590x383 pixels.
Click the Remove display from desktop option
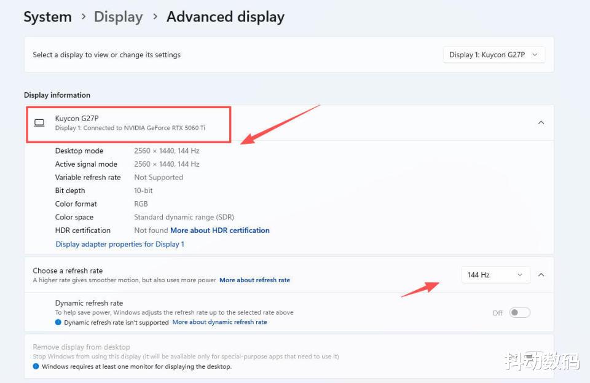click(81, 347)
